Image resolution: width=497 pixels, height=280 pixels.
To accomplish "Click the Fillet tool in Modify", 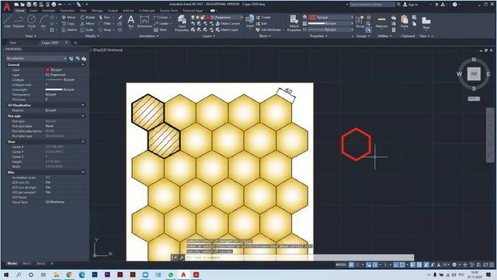I will (105, 23).
